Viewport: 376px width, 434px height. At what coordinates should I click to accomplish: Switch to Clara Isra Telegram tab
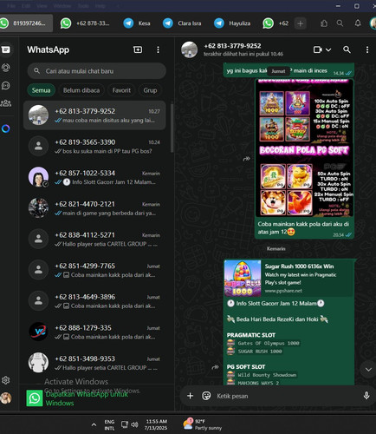pos(182,23)
